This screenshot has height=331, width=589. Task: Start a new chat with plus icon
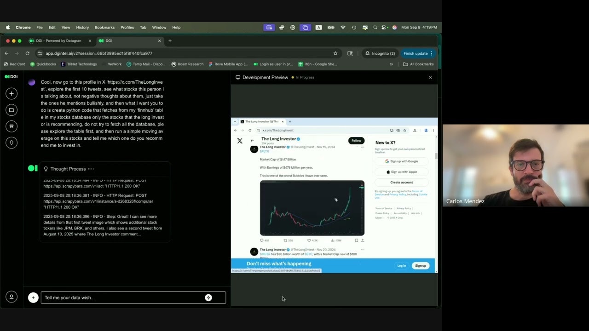[12, 94]
